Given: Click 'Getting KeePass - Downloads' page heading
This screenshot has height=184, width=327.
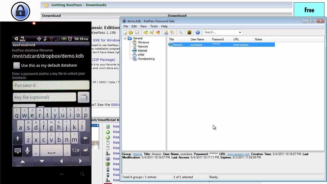Looking at the screenshot, I should pyautogui.click(x=79, y=5).
